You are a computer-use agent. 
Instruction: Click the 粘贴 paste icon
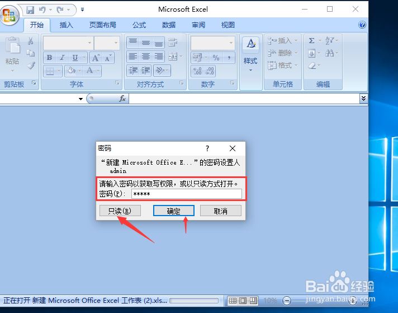12,45
